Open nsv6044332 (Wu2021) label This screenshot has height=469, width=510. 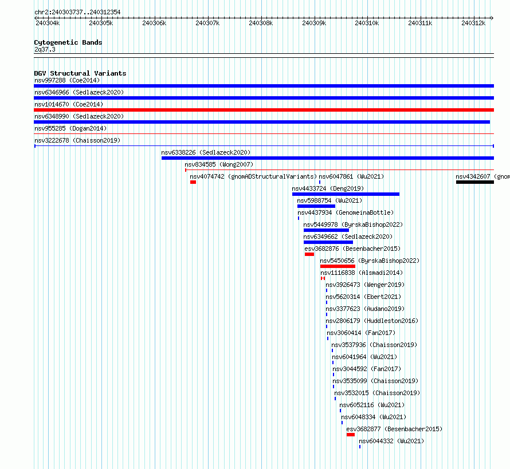click(391, 441)
